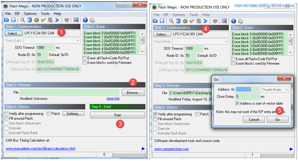Click Close Delay field in Go dialog
The width and height of the screenshot is (298, 161).
[x=247, y=97]
